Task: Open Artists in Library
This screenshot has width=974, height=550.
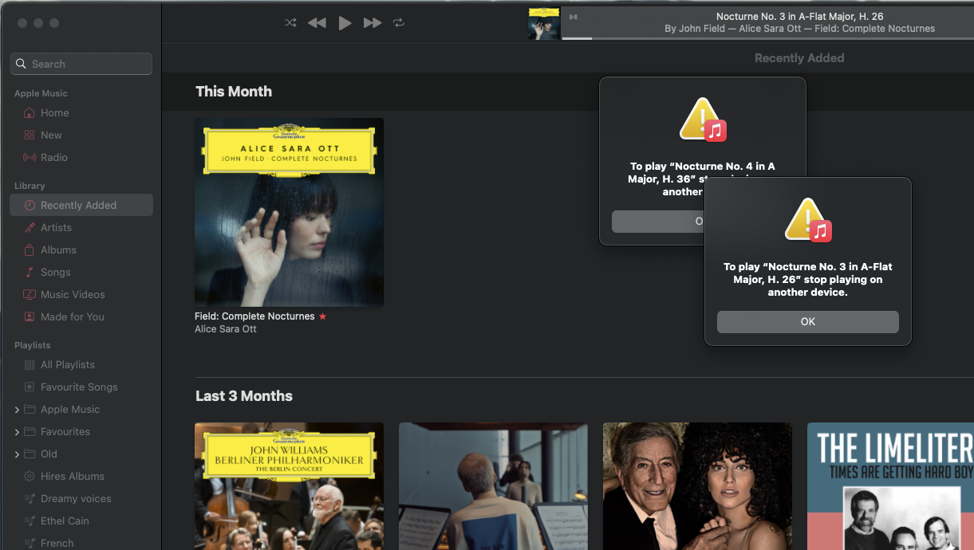Action: [x=81, y=228]
